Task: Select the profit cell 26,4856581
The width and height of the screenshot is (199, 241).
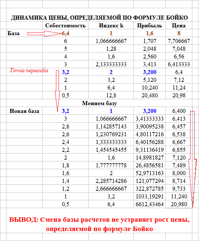Action: tap(149, 165)
